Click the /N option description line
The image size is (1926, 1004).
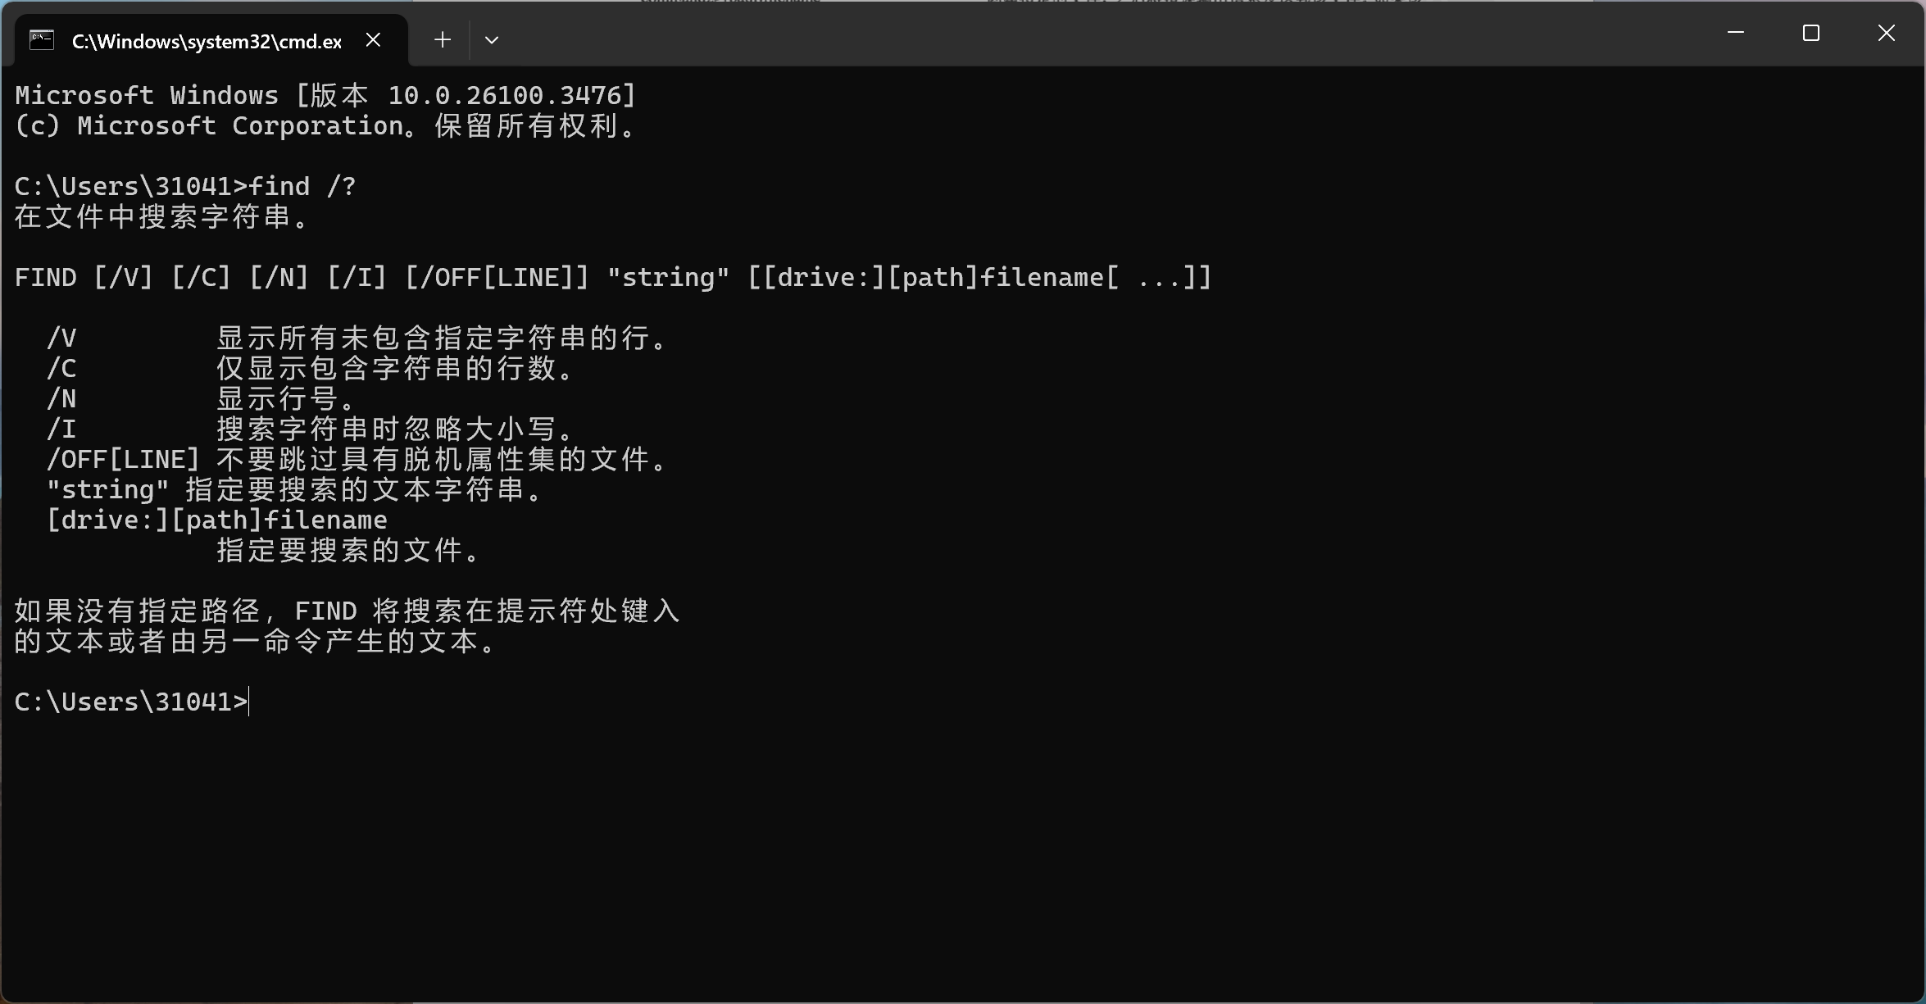(202, 398)
